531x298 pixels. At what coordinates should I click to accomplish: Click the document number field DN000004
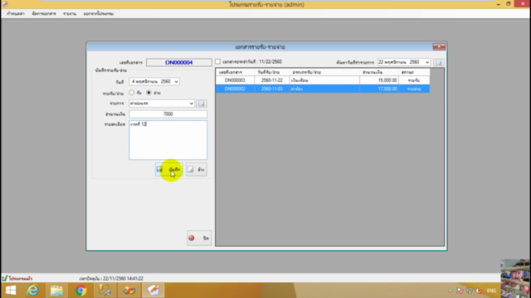(179, 62)
